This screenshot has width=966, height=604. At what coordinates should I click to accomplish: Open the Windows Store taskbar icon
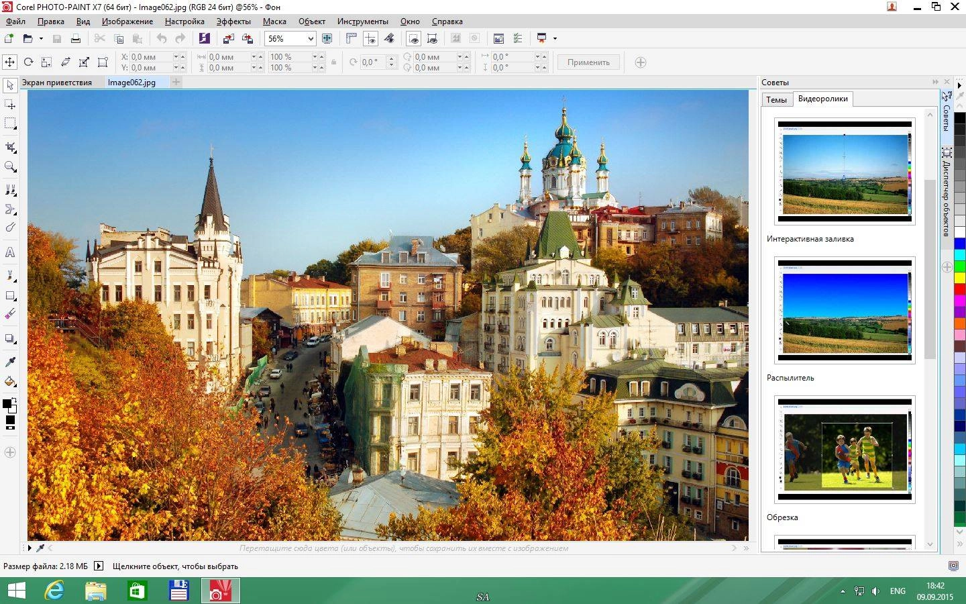(138, 591)
